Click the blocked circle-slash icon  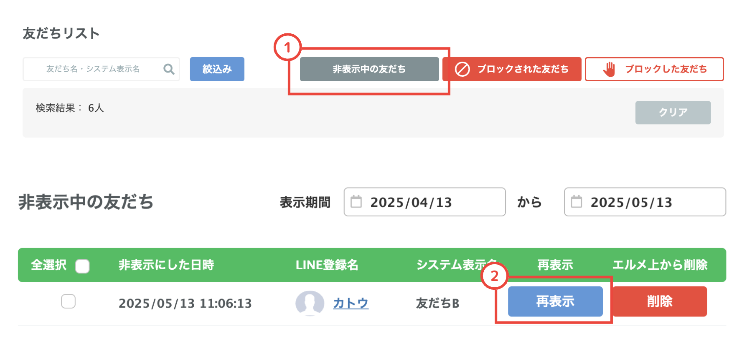(x=462, y=69)
